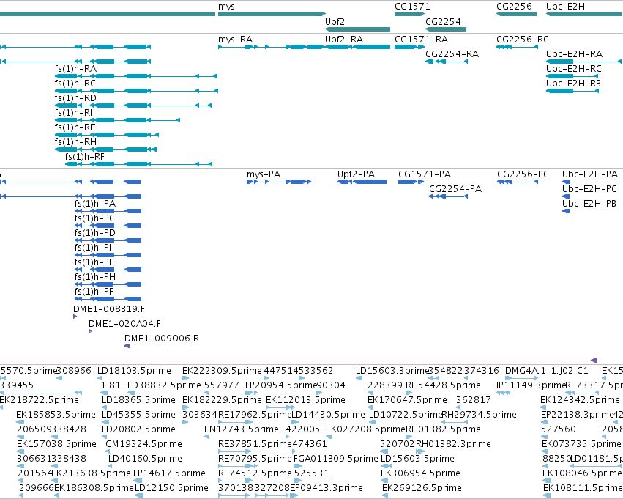Viewport: 623px width, 499px height.
Task: Open EST GM19324.5prime
Action: pos(109,451)
